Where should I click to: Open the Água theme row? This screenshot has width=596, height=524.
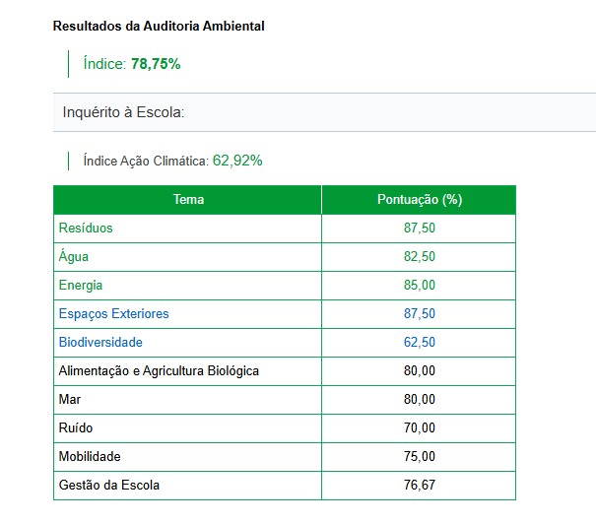74,256
